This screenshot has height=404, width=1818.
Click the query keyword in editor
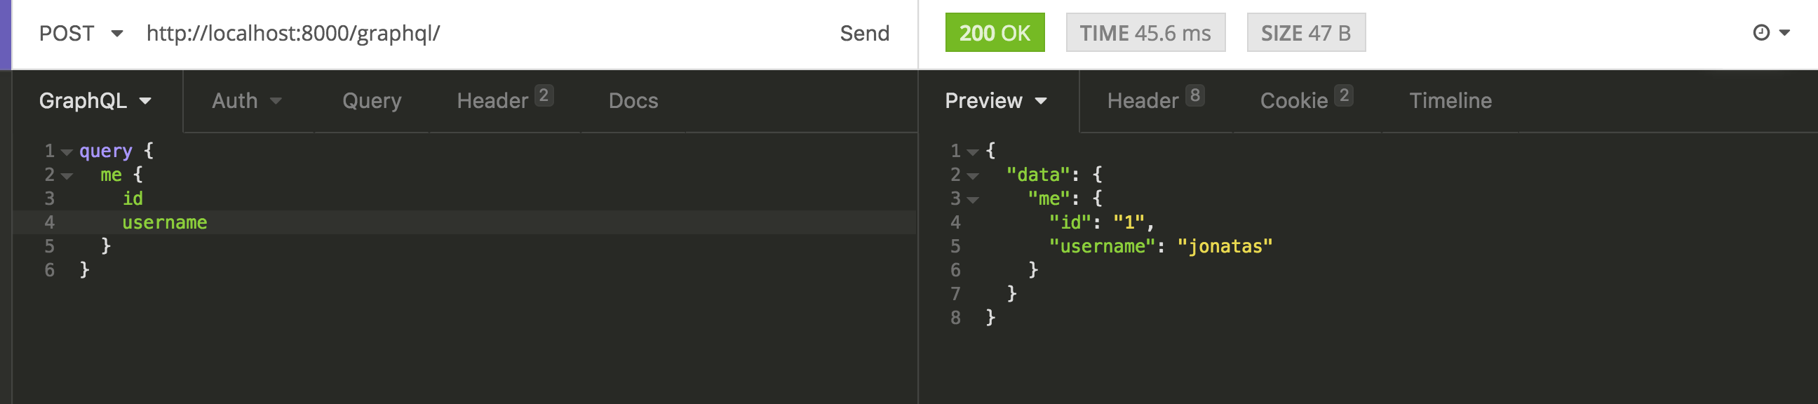(x=105, y=151)
